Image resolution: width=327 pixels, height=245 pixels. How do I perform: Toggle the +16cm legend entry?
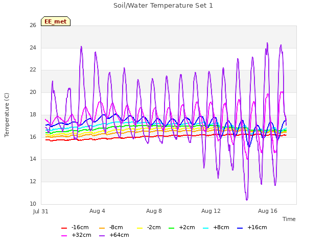point(252,227)
